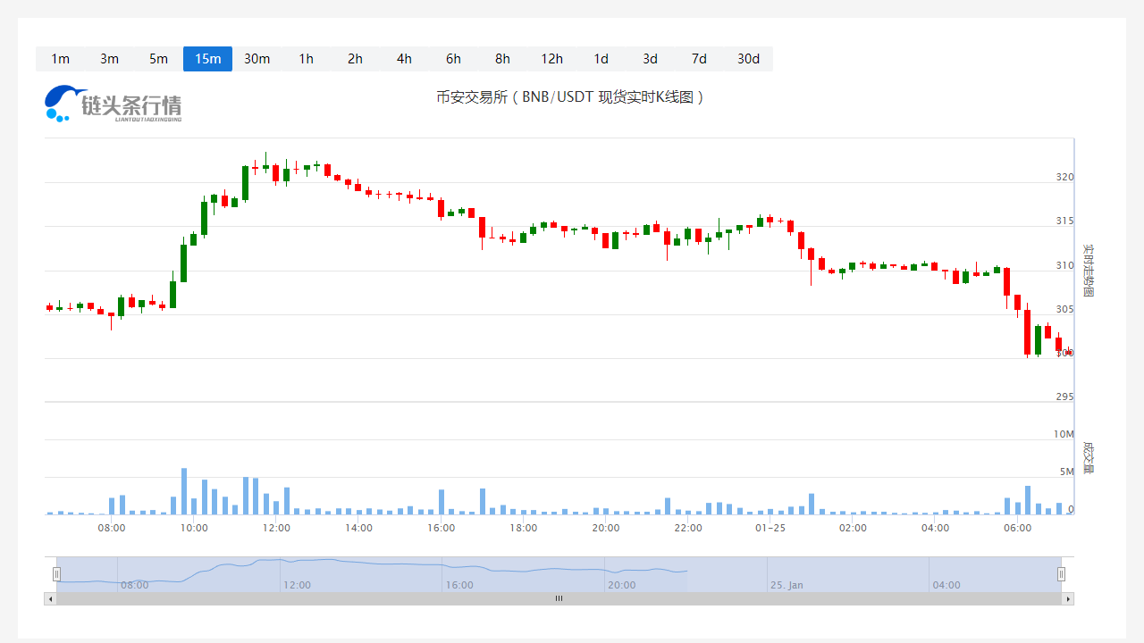
Task: Click the 成交量 vertical axis title
Action: (1089, 457)
